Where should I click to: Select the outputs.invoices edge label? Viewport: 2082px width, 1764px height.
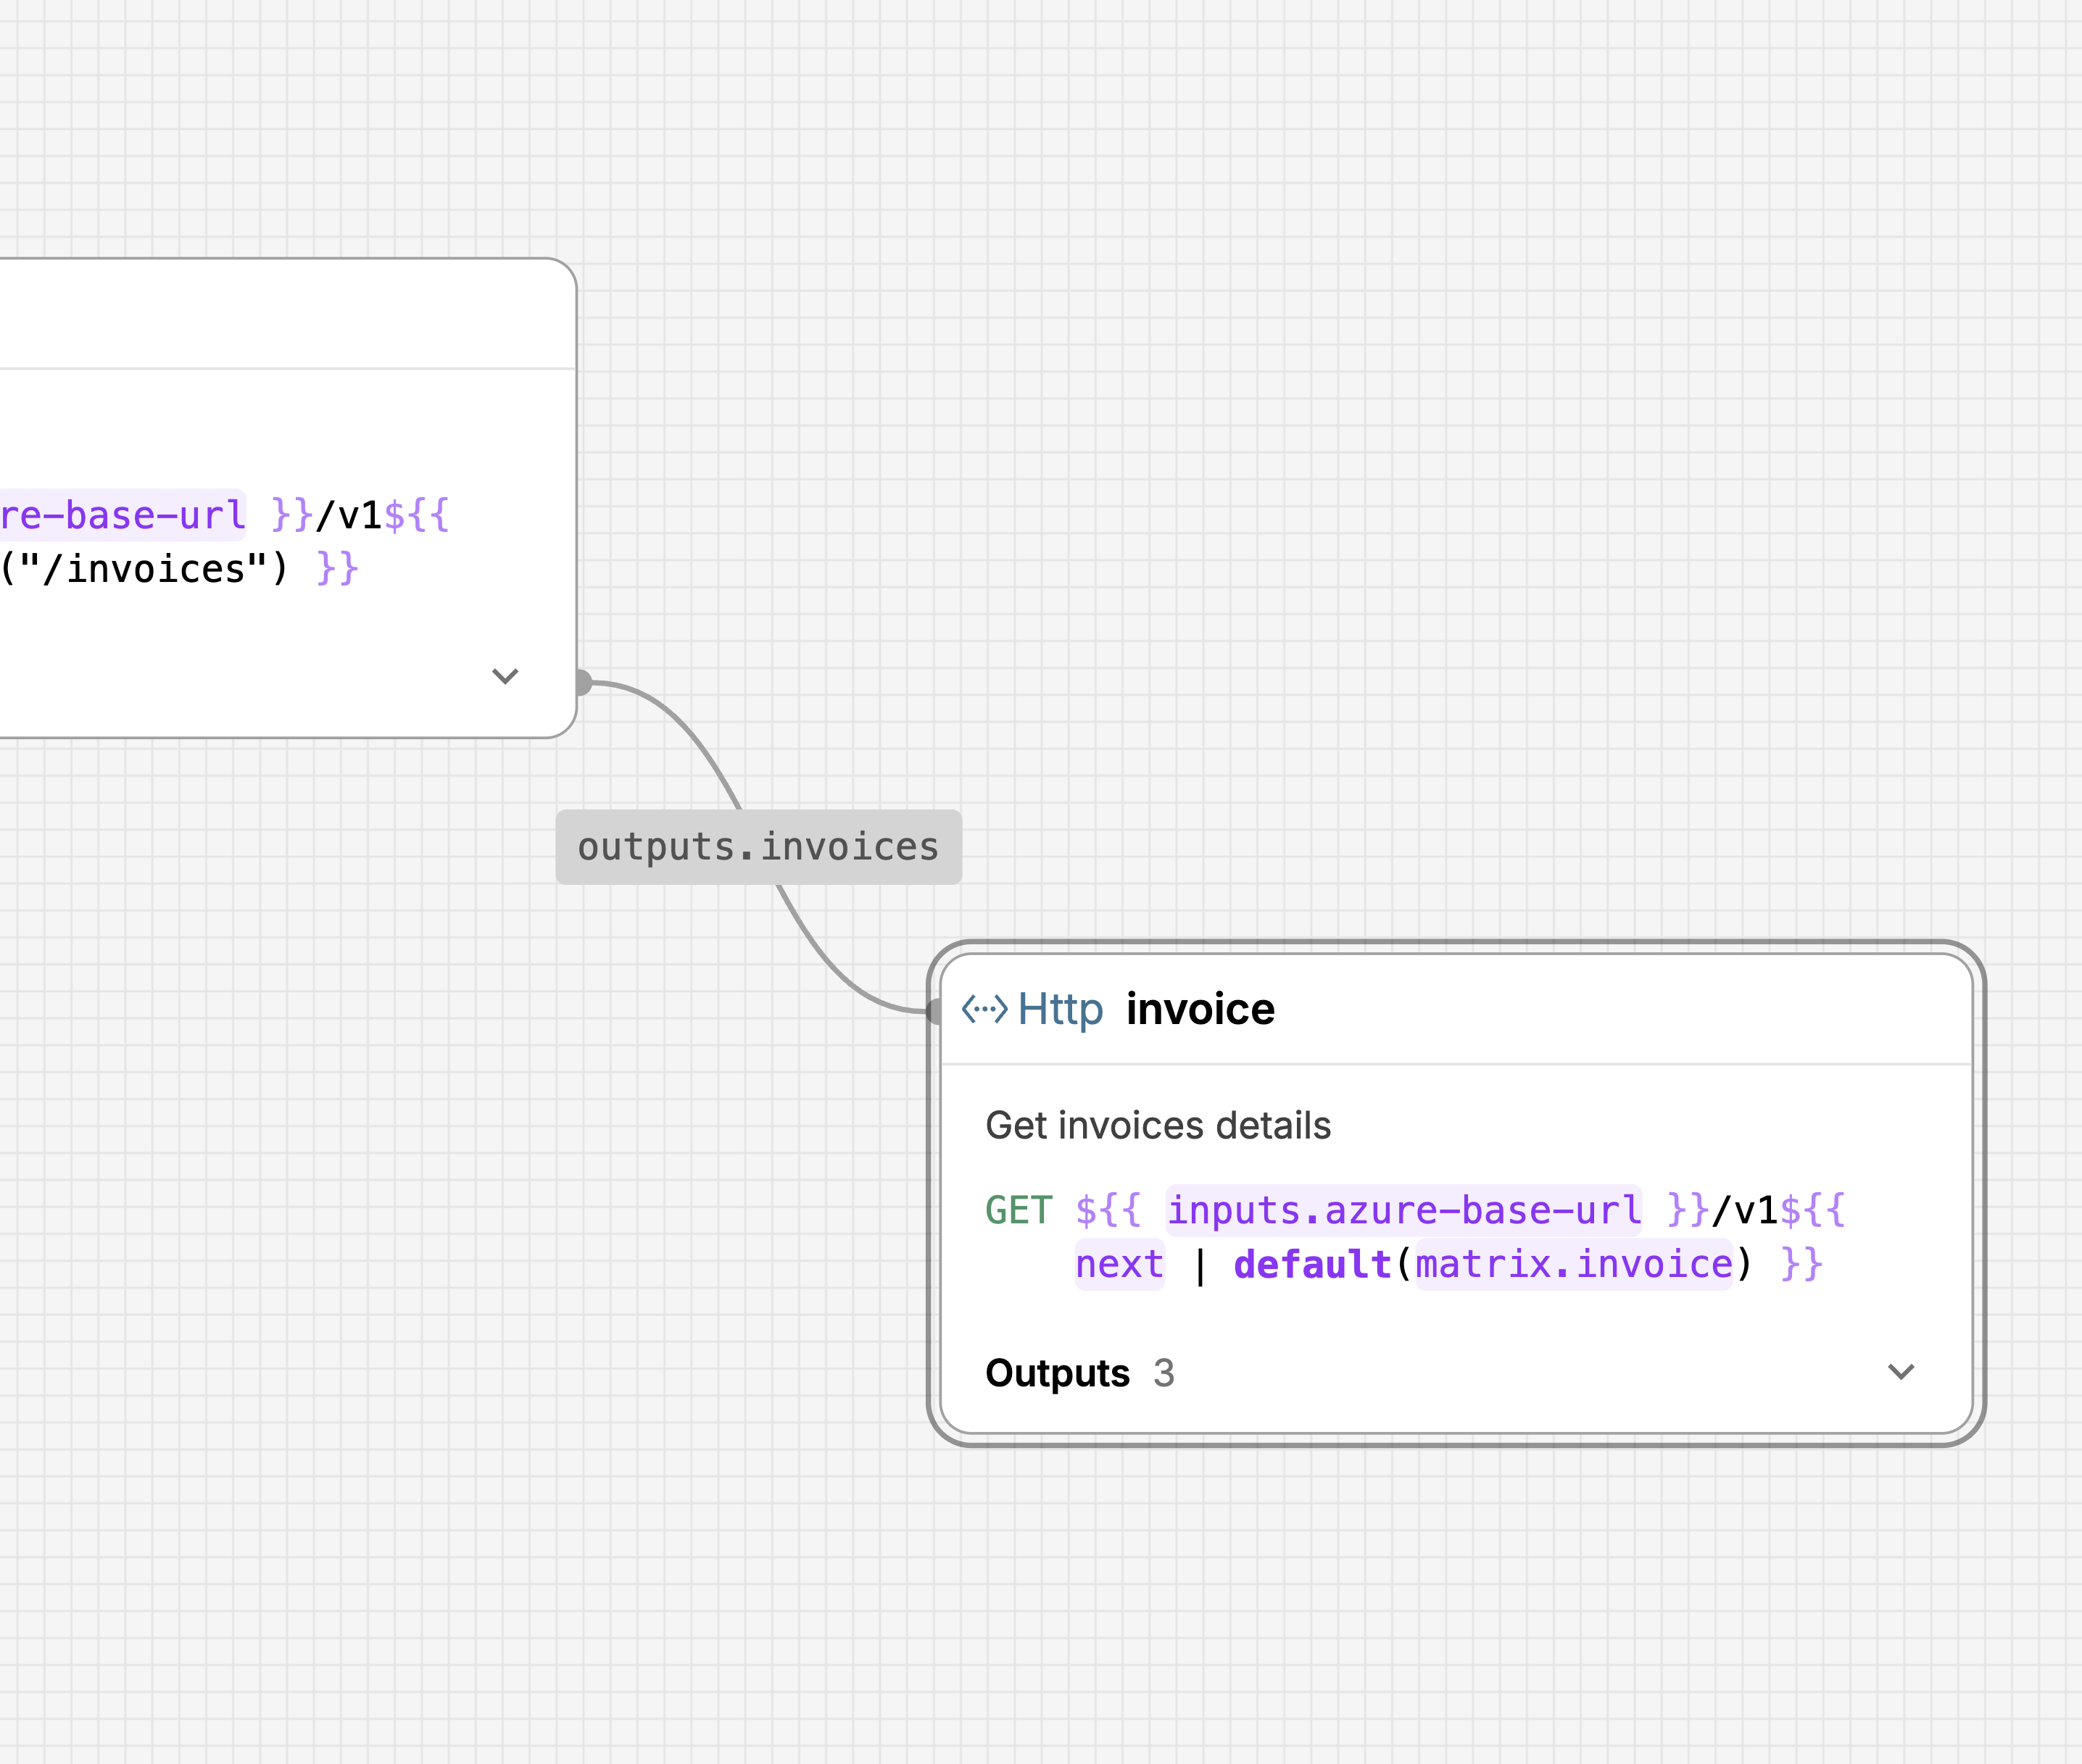tap(758, 847)
